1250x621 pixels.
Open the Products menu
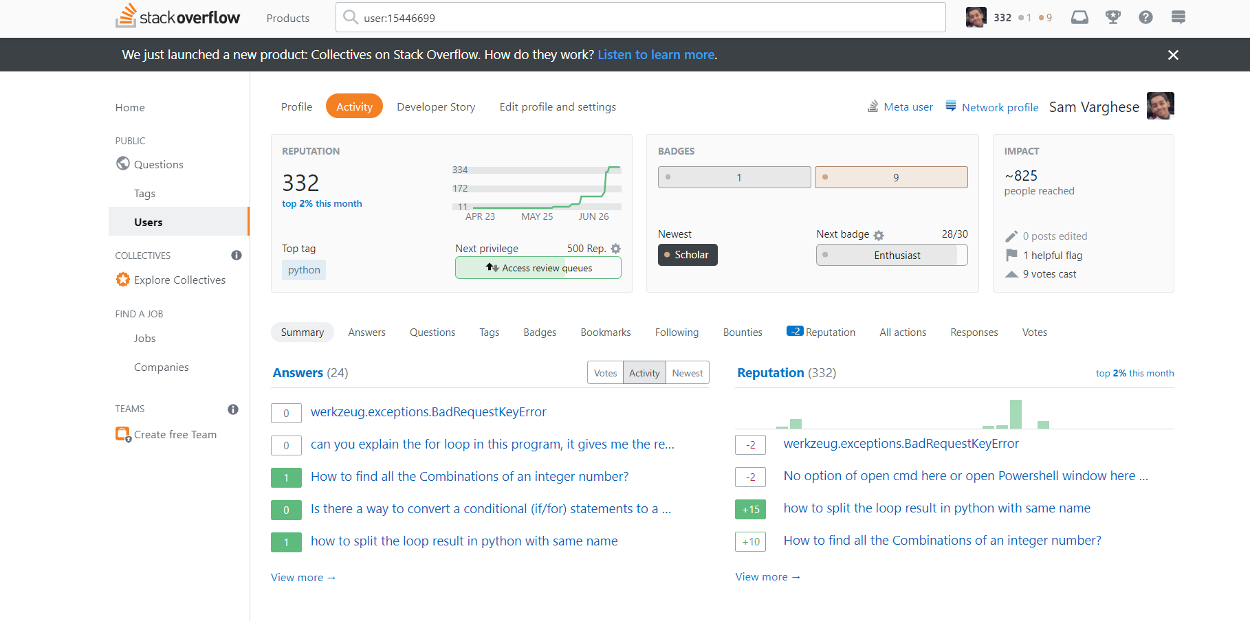click(x=288, y=18)
